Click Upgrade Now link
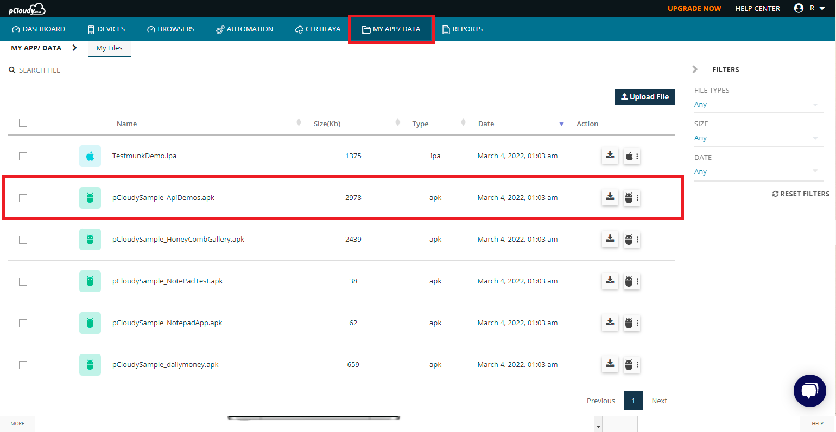Viewport: 836px width, 432px height. point(694,8)
